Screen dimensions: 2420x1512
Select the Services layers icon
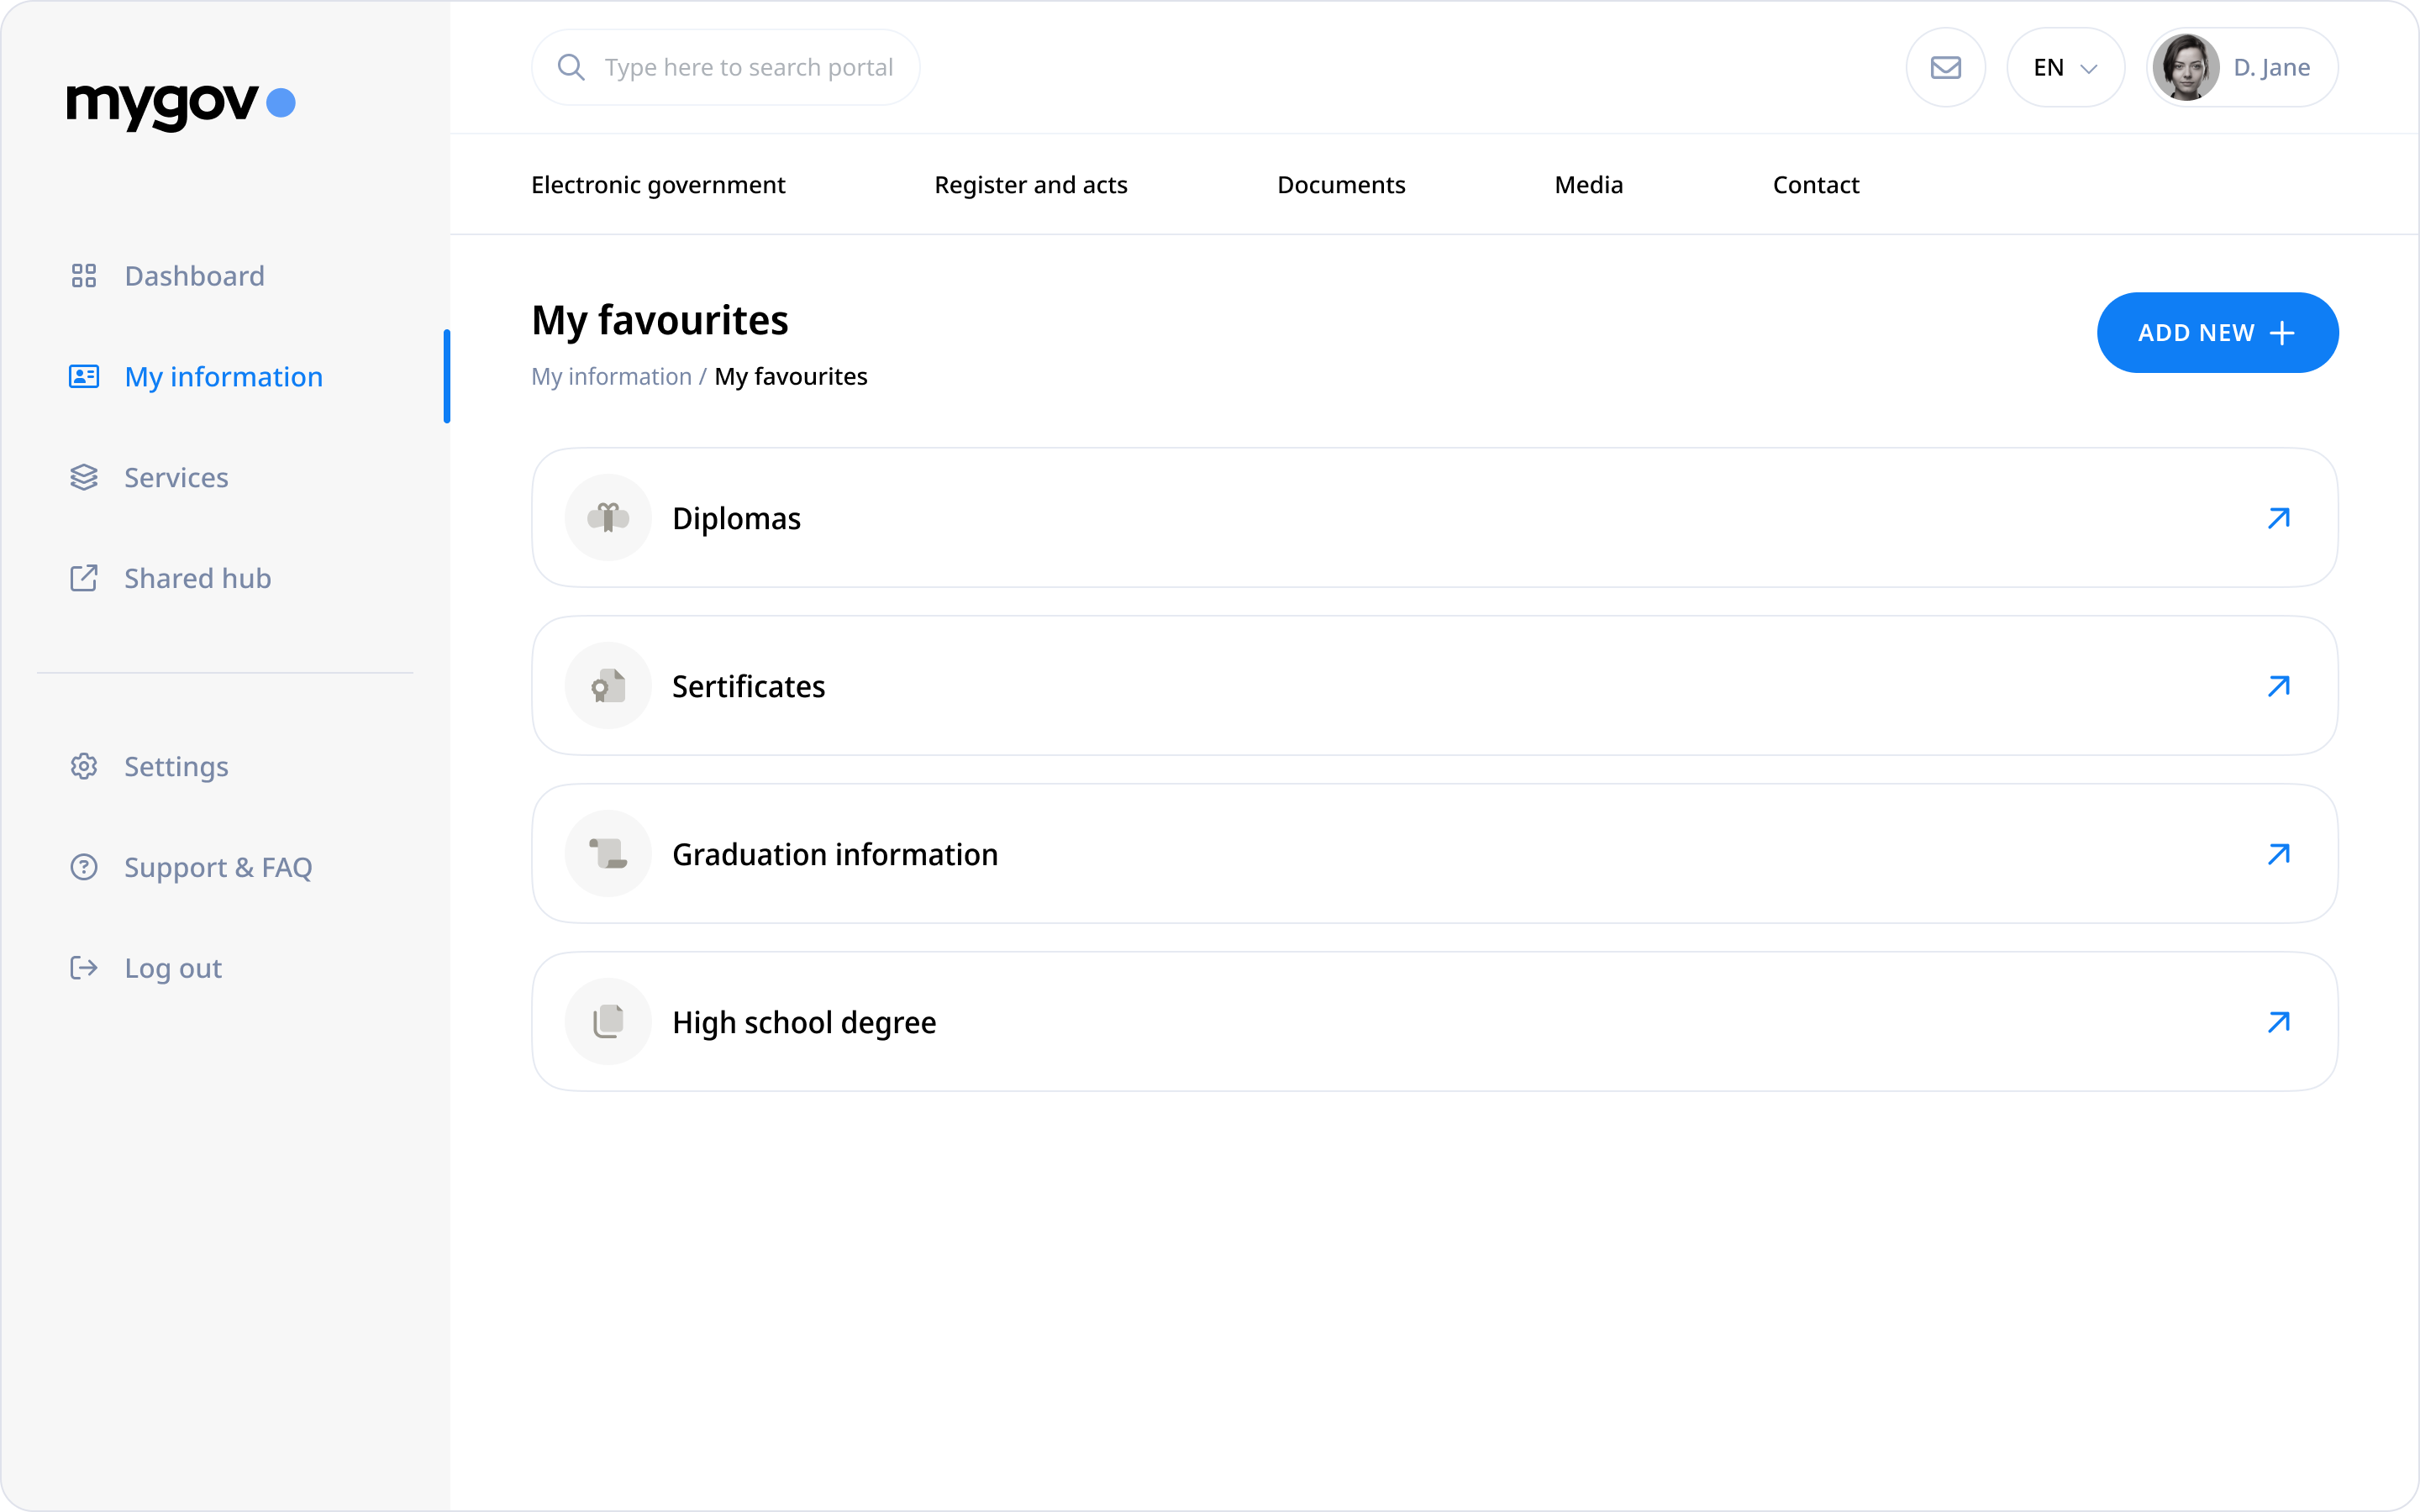point(84,477)
